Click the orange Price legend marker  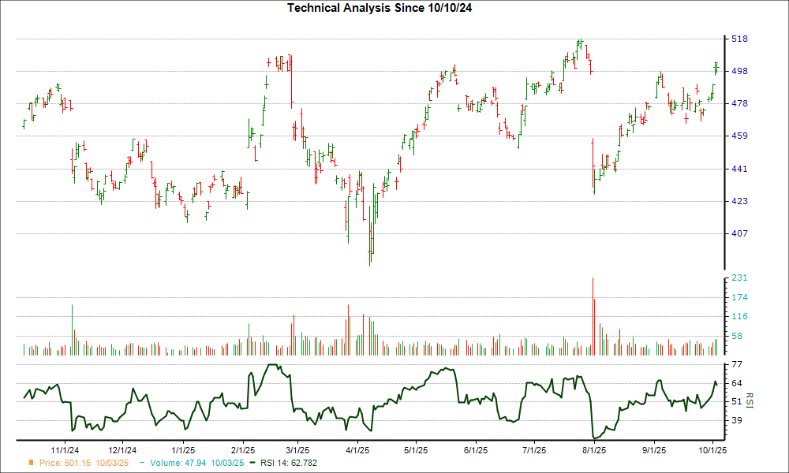[x=32, y=463]
